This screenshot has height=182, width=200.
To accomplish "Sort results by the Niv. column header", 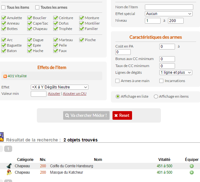I will (x=43, y=159).
